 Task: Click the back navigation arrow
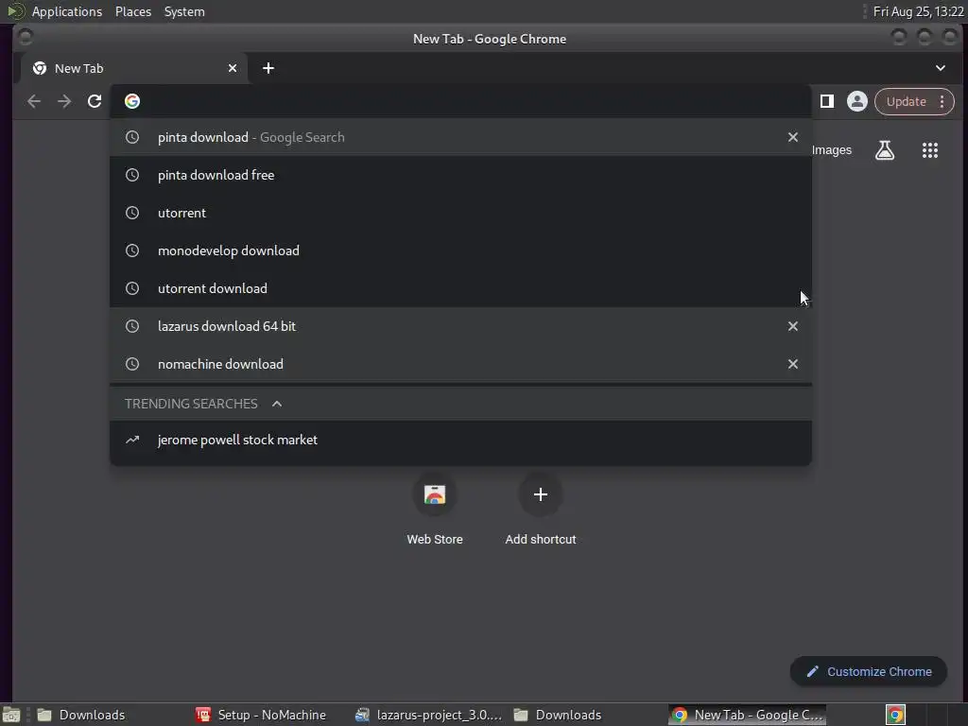[34, 101]
